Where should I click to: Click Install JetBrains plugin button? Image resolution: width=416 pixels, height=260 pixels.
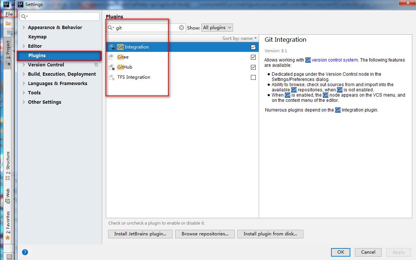[x=141, y=234]
